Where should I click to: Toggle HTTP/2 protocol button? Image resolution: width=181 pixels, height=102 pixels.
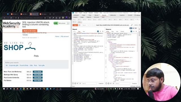[x=136, y=25]
